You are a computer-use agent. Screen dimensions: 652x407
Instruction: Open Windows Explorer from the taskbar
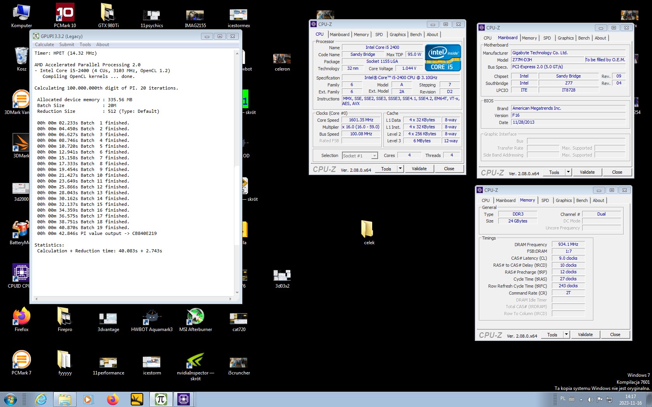(65, 399)
